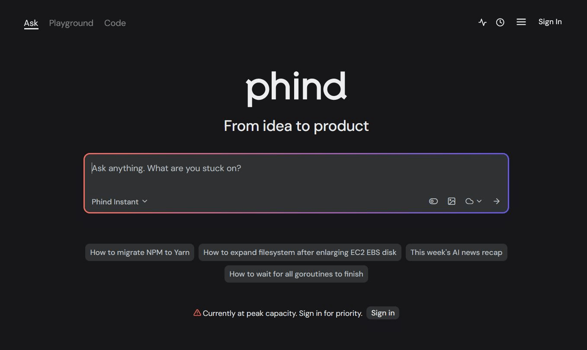The image size is (587, 350).
Task: Open suggestion about migrating NPM to Yarn
Action: (139, 252)
